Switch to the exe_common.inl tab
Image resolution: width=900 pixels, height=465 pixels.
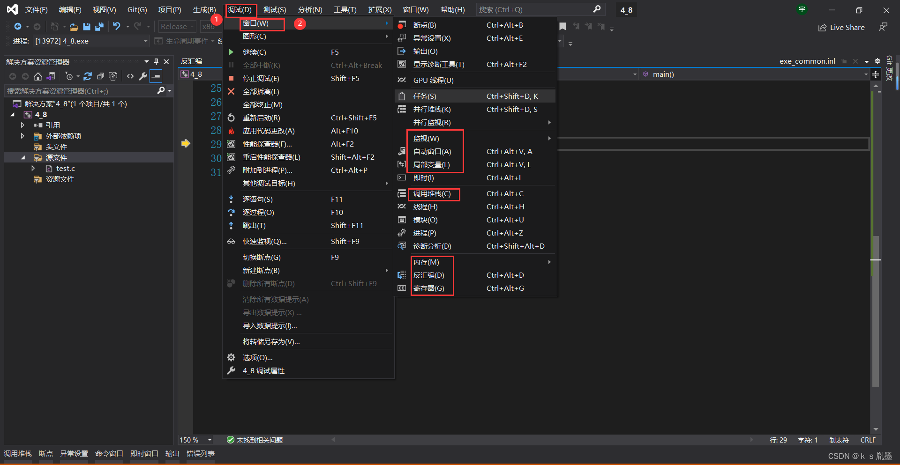click(807, 61)
